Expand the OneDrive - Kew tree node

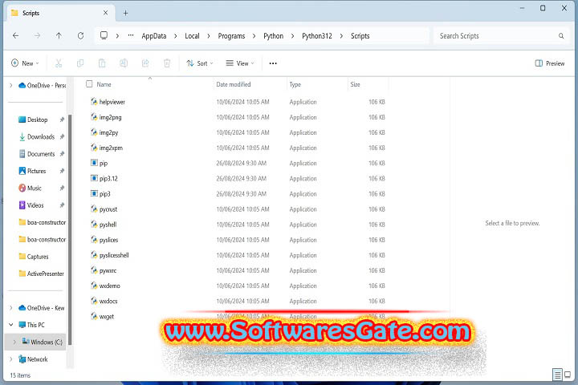point(11,308)
